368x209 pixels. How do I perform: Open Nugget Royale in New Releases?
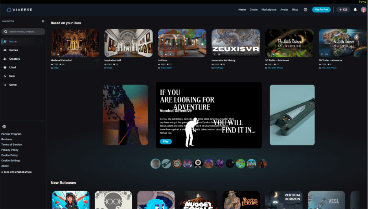click(199, 200)
